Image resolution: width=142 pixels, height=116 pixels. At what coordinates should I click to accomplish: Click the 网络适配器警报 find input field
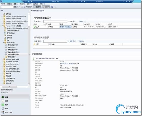click(x=55, y=41)
